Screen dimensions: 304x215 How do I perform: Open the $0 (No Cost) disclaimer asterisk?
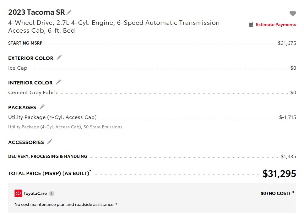(x=293, y=192)
